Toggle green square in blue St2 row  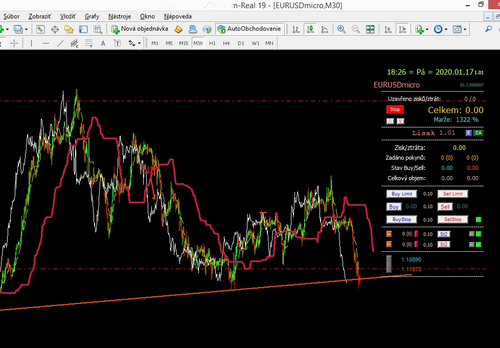tap(479, 234)
